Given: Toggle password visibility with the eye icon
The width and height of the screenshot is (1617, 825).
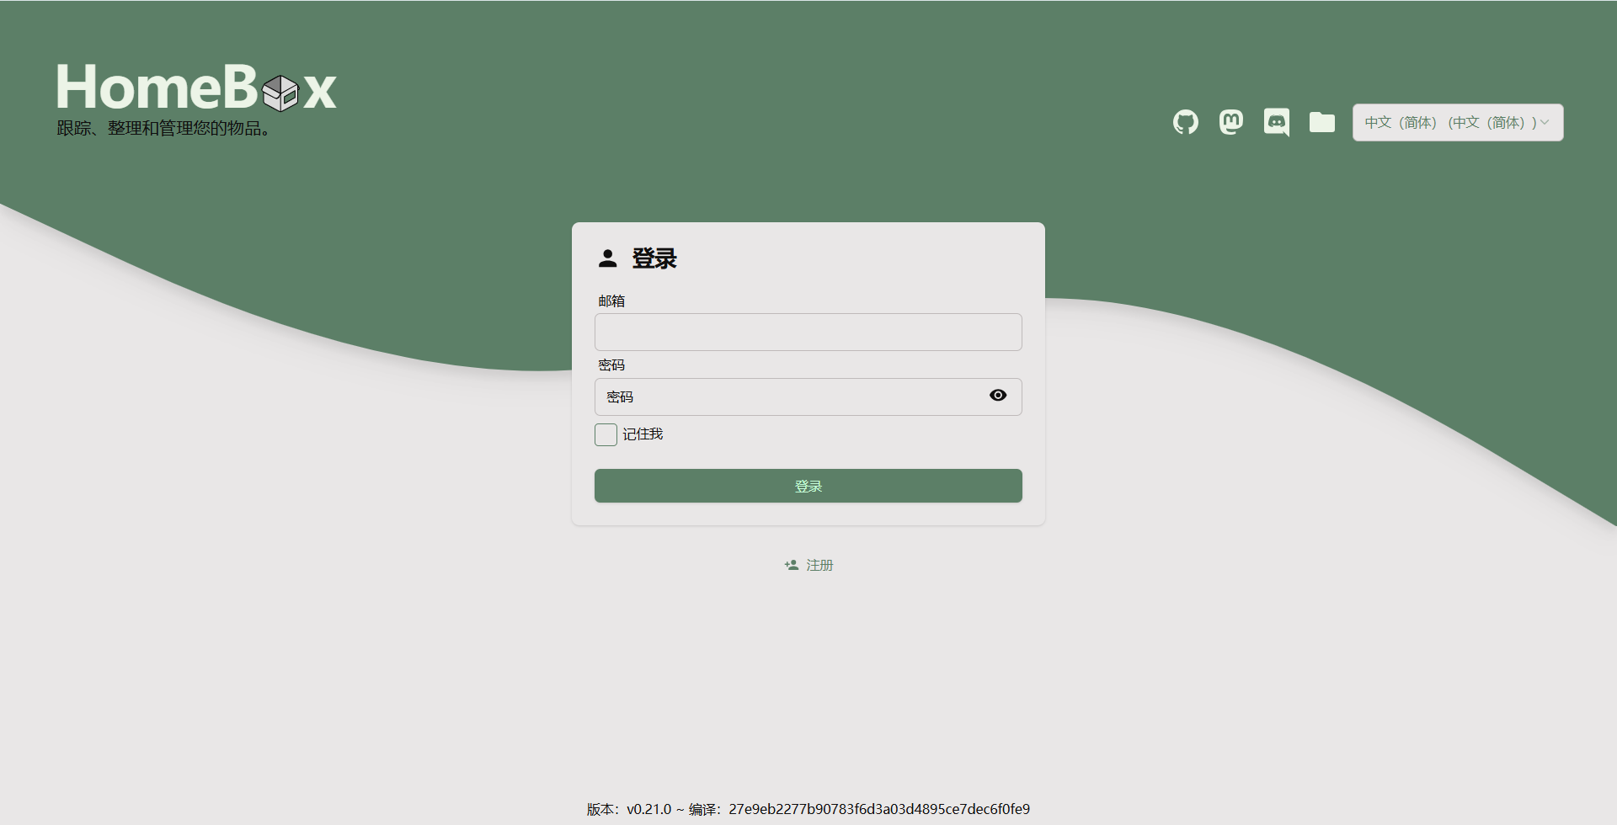Looking at the screenshot, I should point(997,395).
